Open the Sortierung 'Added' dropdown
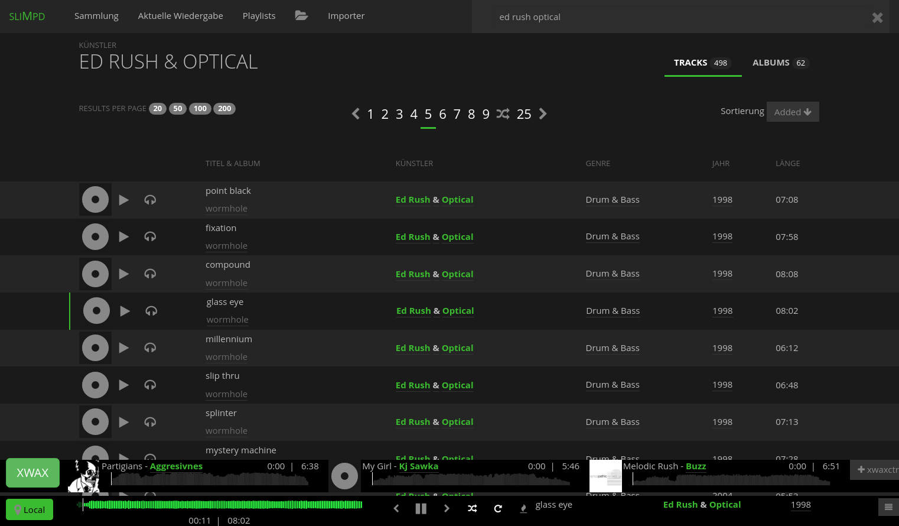 [x=792, y=112]
